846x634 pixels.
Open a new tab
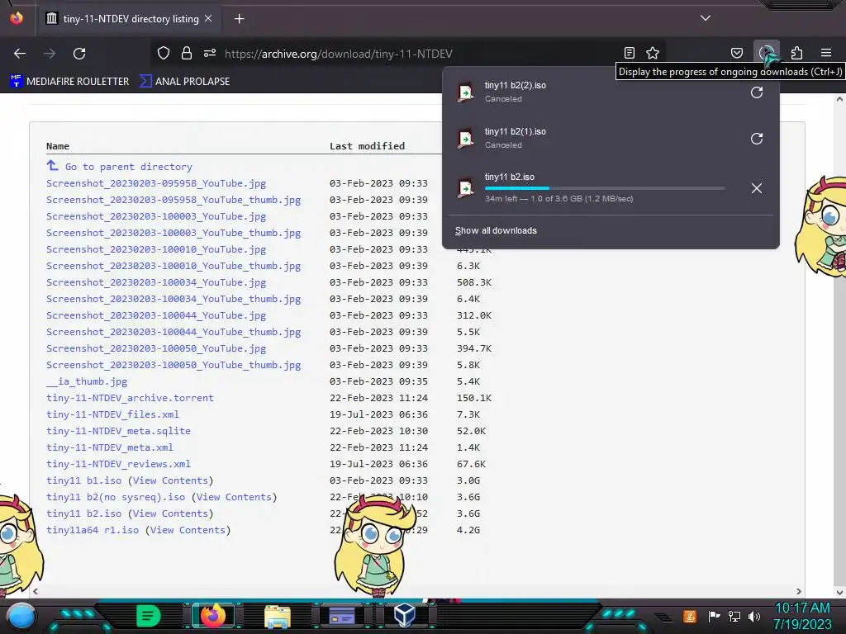point(239,19)
